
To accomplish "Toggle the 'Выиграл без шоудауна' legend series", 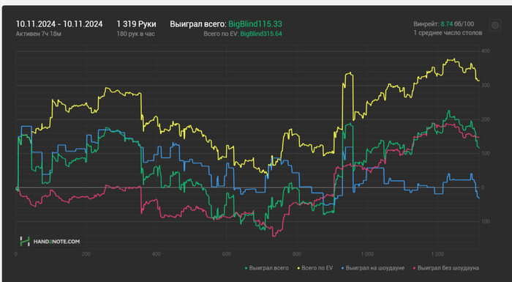I will [446, 268].
